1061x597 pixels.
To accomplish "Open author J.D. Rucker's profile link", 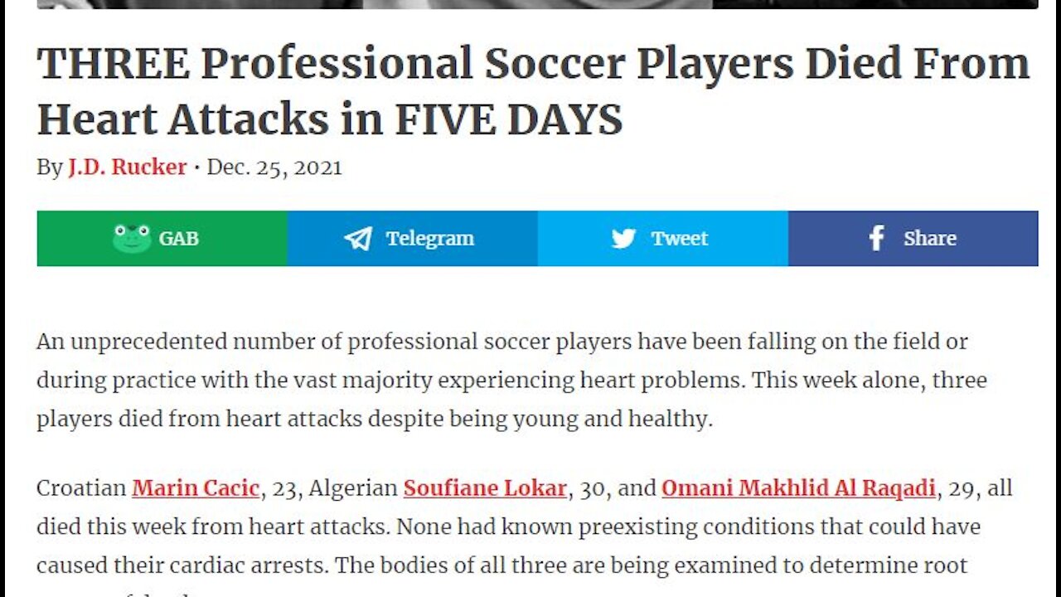I will tap(127, 167).
